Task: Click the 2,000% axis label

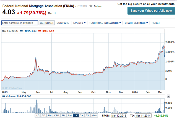Action: pyautogui.click(x=170, y=42)
